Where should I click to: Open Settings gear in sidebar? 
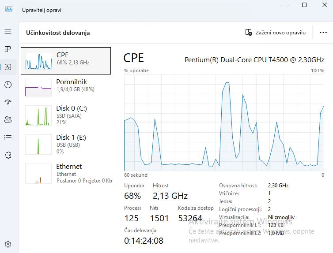[8, 244]
